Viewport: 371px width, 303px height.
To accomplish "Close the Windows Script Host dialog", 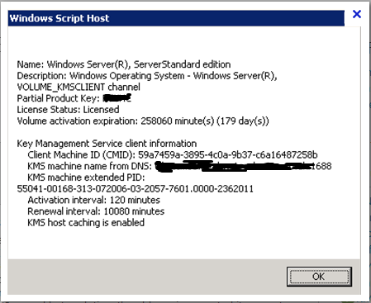I will 357,14.
